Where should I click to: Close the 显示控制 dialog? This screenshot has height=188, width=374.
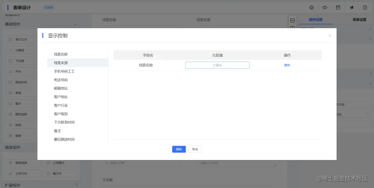(330, 36)
